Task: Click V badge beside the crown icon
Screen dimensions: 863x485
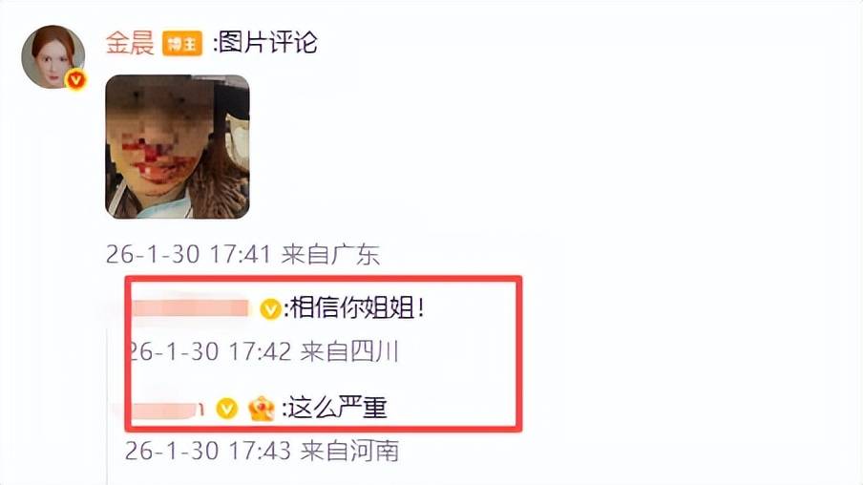Action: 227,409
